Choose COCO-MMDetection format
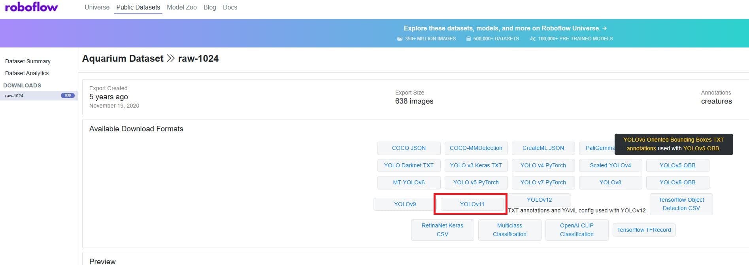749x265 pixels. (476, 148)
